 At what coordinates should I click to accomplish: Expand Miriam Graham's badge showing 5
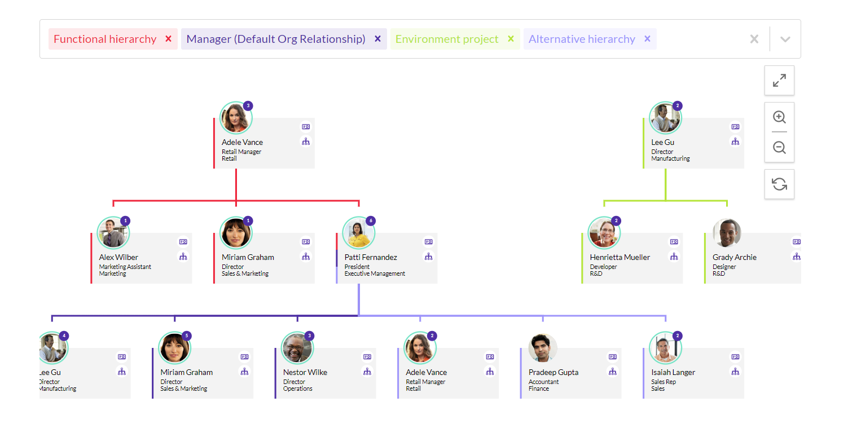[x=187, y=336]
